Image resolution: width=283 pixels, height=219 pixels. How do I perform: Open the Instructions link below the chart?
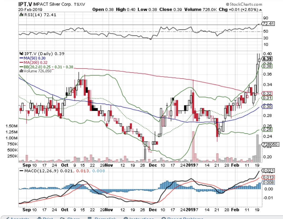point(141,218)
